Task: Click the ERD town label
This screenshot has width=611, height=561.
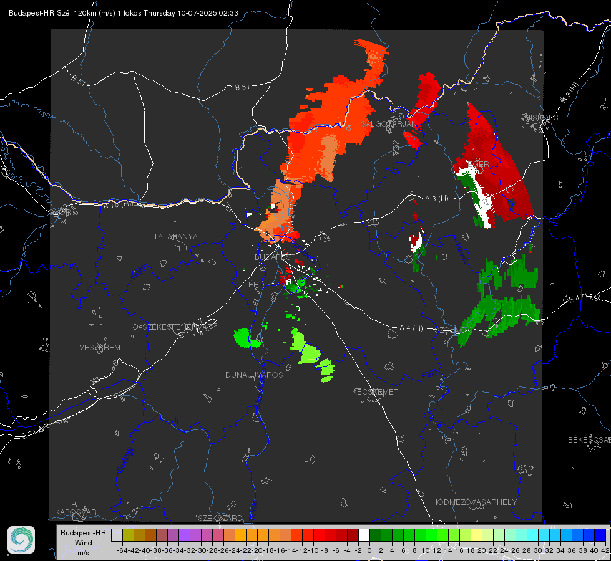Action: 256,285
